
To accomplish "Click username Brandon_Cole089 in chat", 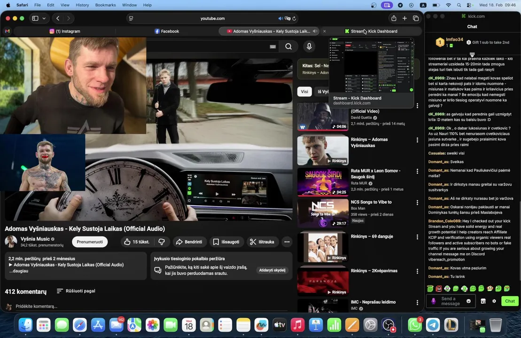I will [444, 221].
